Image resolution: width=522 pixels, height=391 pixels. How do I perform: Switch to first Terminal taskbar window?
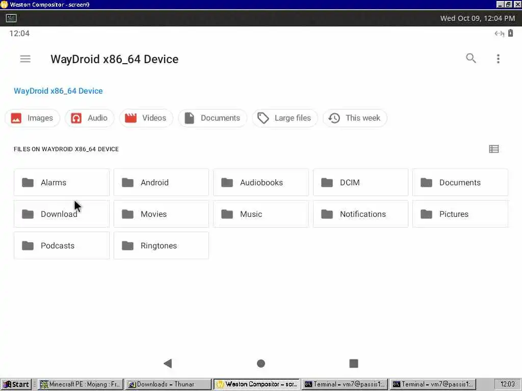pyautogui.click(x=345, y=384)
